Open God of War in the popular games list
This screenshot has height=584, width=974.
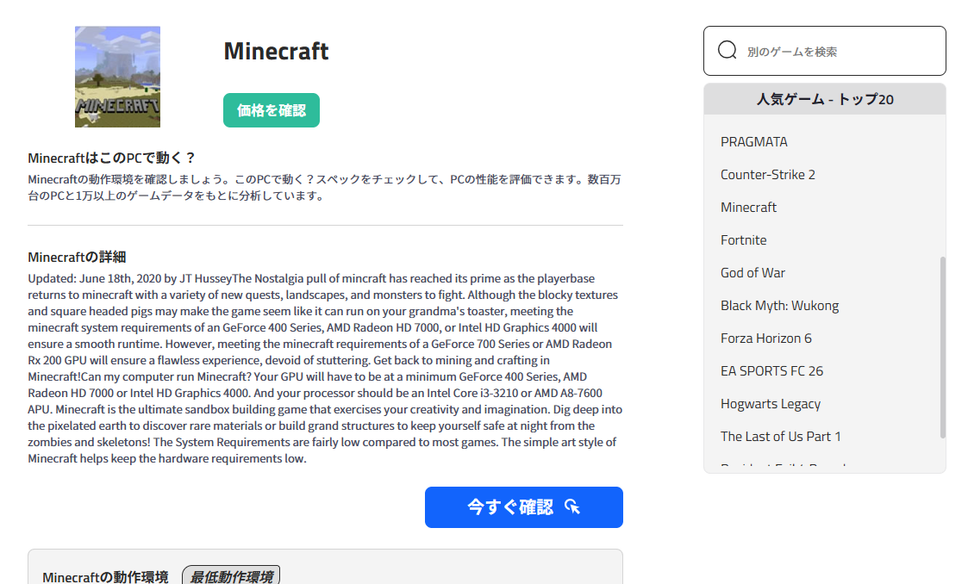[752, 273]
